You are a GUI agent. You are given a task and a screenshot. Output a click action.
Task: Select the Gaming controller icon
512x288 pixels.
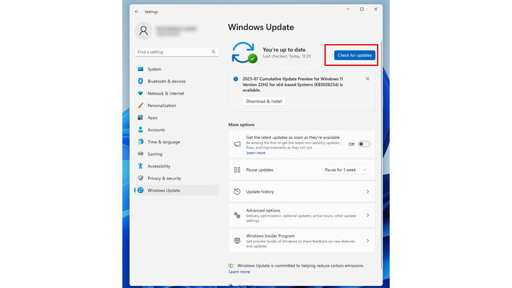[x=140, y=154]
